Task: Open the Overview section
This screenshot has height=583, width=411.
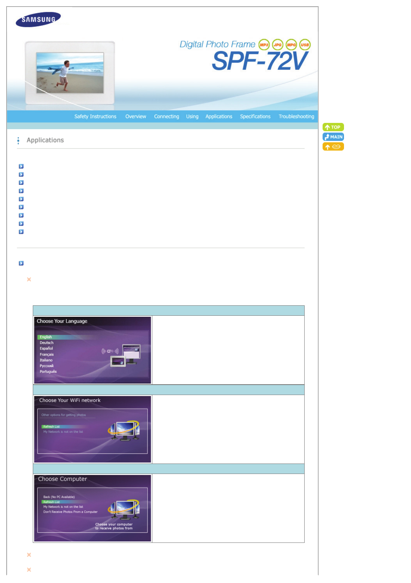Action: coord(136,116)
